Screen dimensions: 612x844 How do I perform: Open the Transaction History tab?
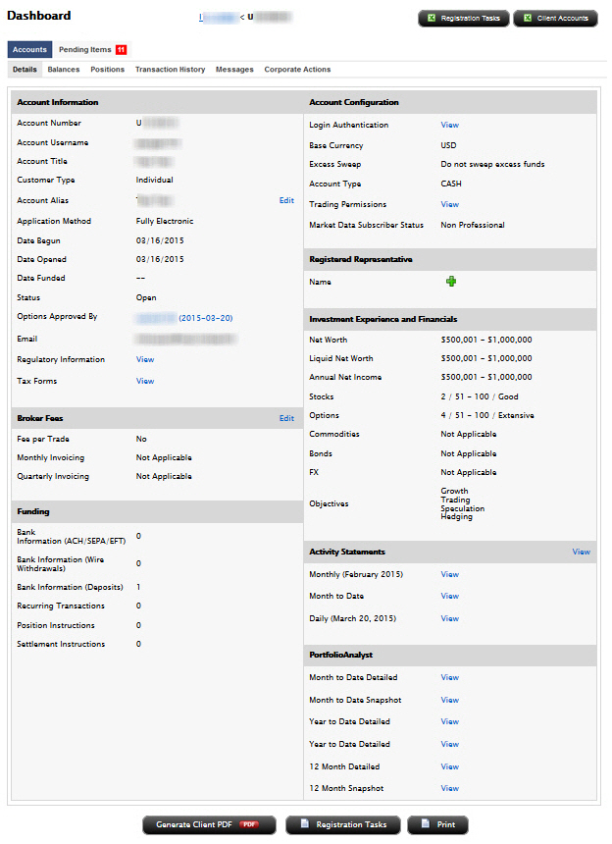tap(170, 70)
